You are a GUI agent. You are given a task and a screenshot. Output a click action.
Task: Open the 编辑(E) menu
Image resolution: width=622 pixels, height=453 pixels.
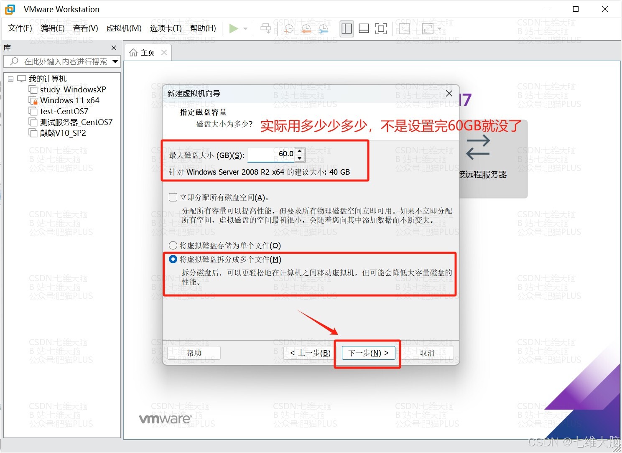point(53,28)
